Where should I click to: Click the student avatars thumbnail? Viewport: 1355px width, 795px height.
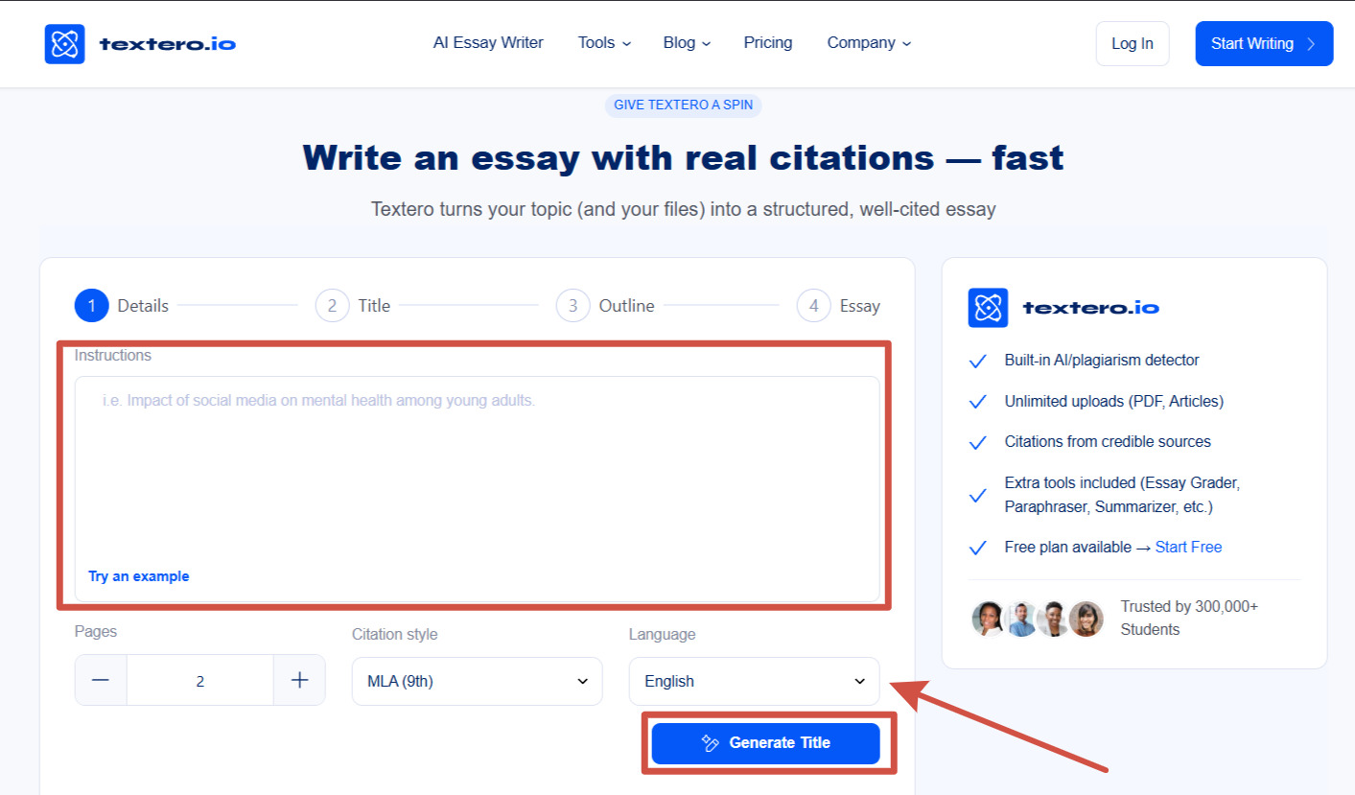[x=1038, y=620]
